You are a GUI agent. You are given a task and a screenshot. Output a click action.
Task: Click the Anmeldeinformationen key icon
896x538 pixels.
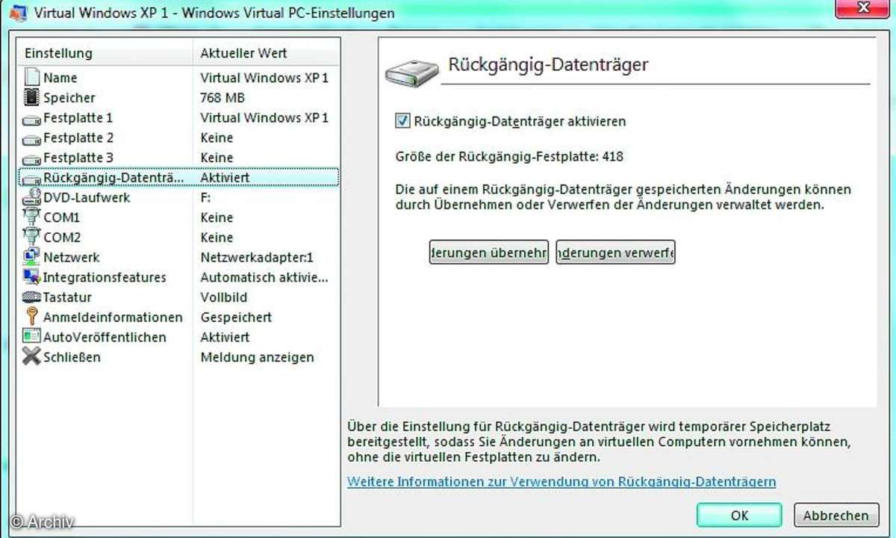click(31, 317)
